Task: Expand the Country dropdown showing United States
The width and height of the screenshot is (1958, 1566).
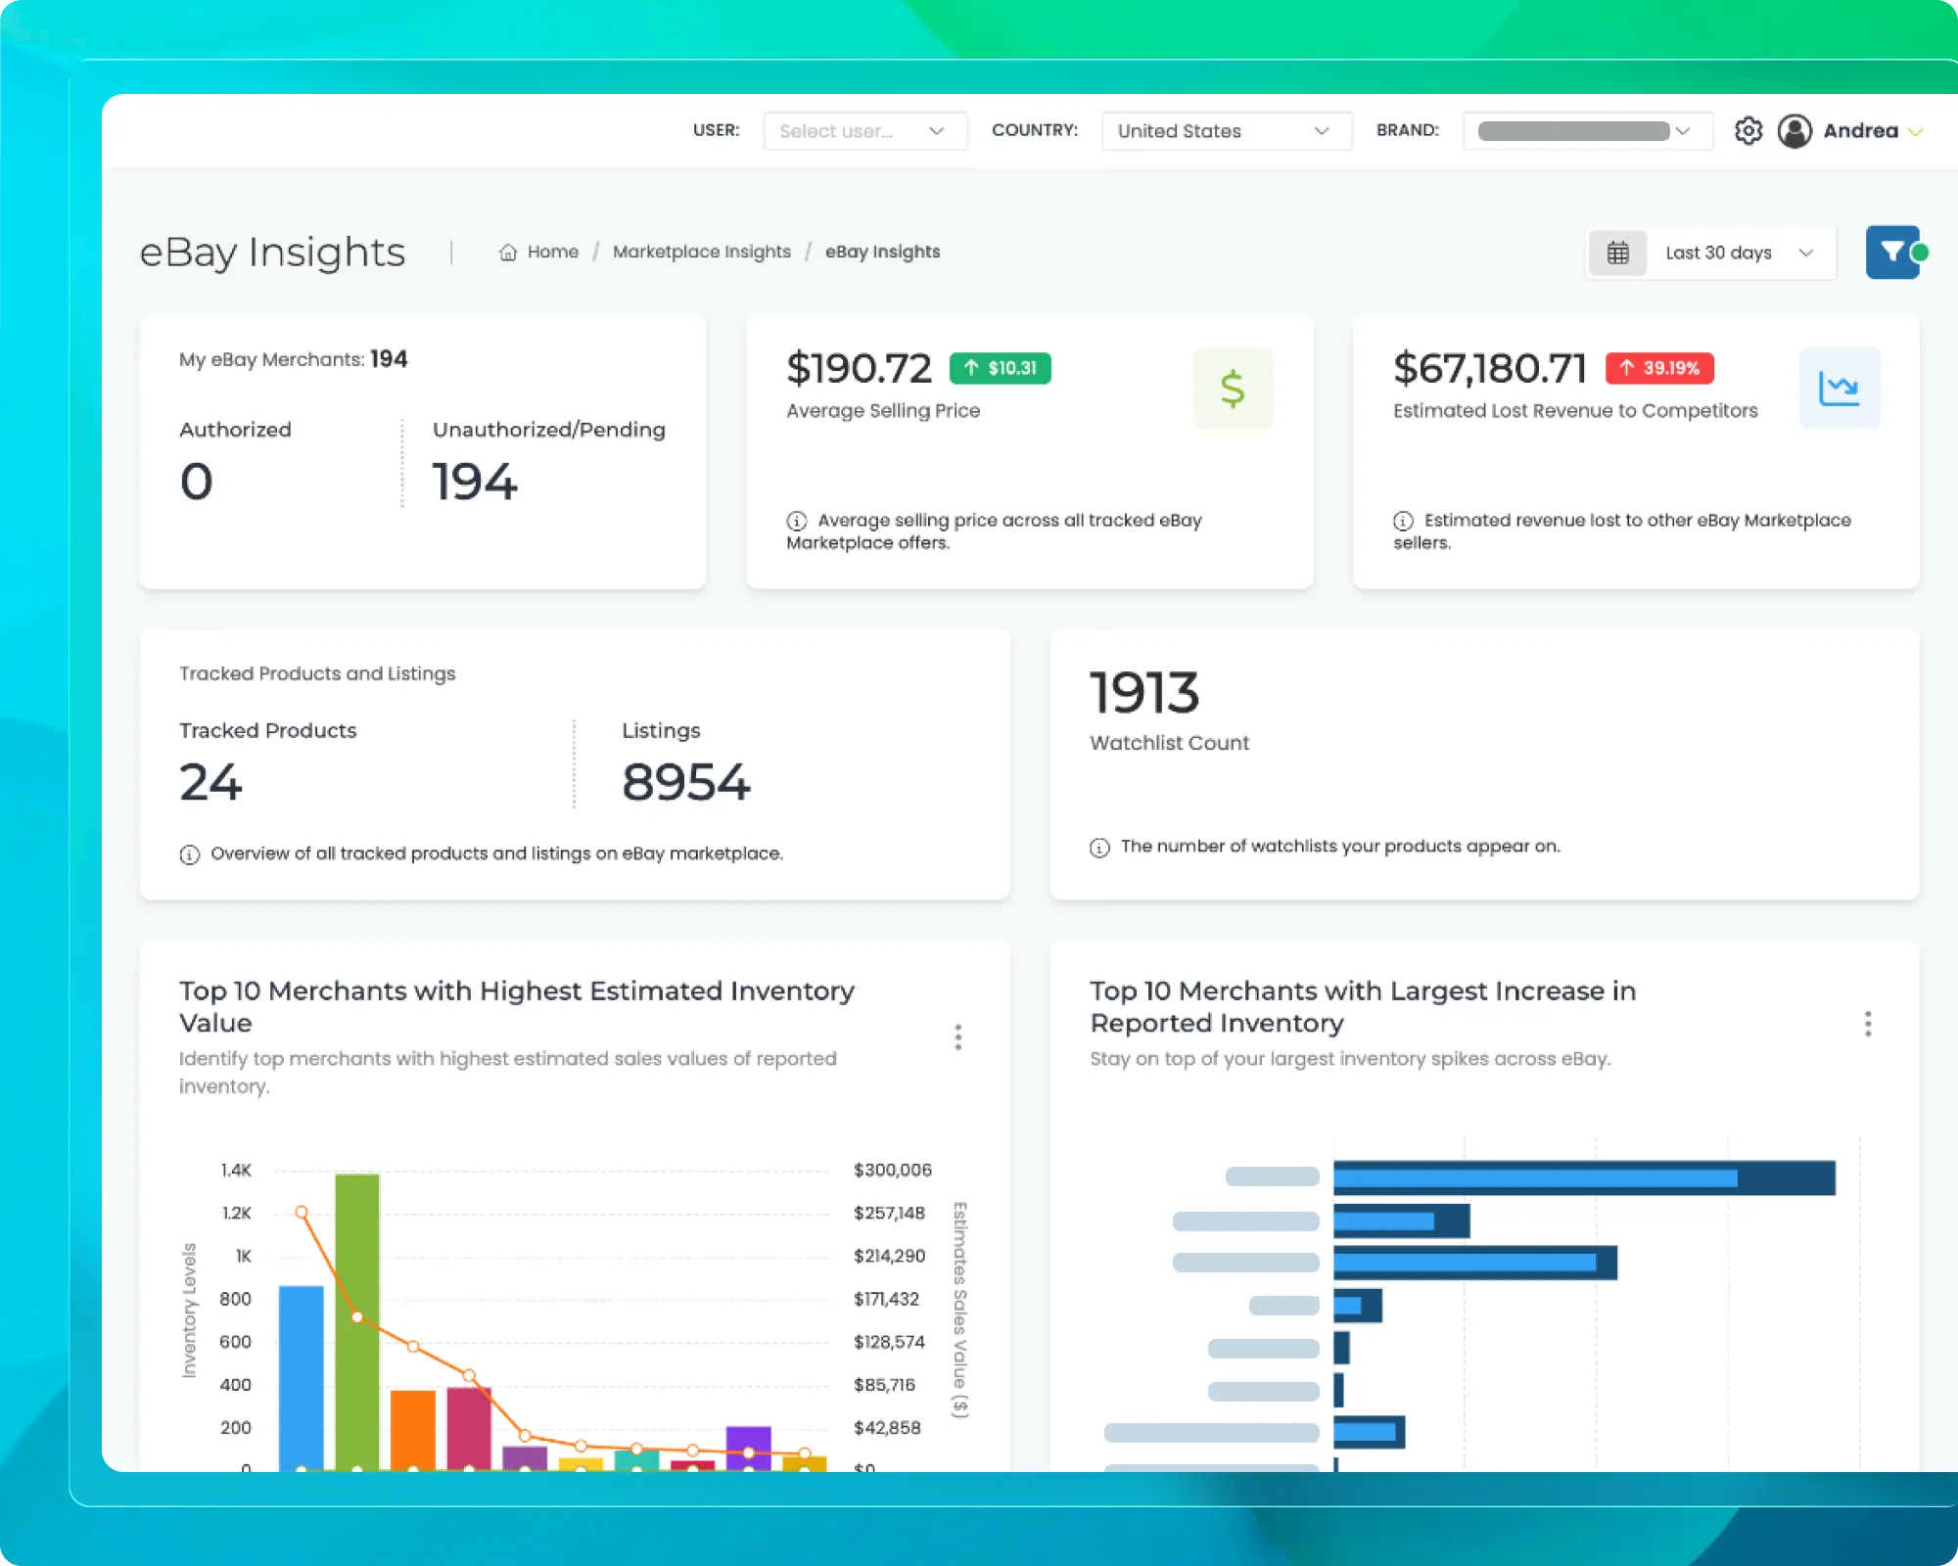Action: [x=1225, y=130]
